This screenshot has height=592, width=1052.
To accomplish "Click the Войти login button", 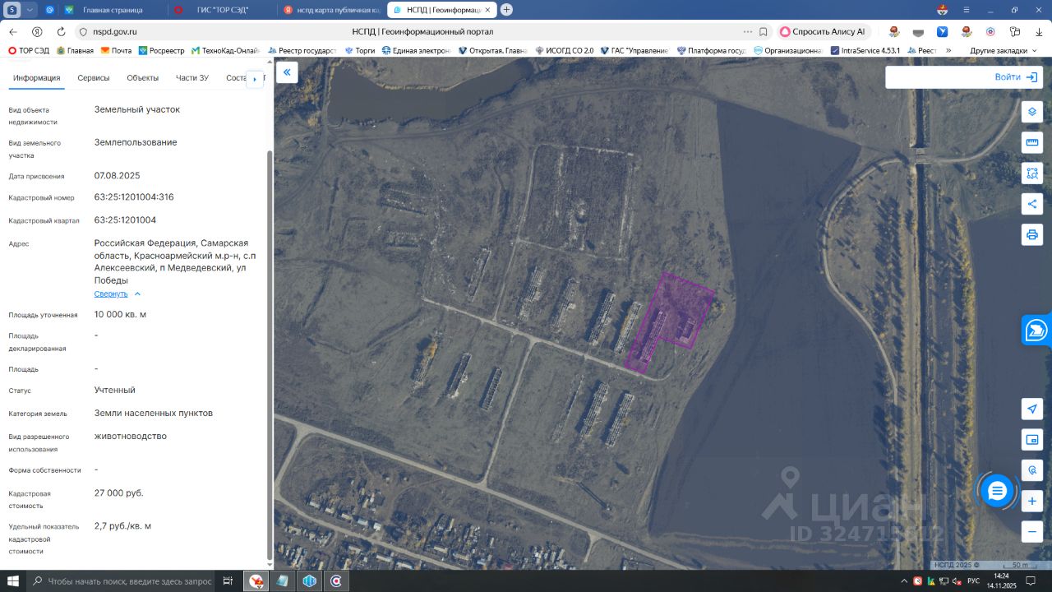I will click(x=1016, y=76).
